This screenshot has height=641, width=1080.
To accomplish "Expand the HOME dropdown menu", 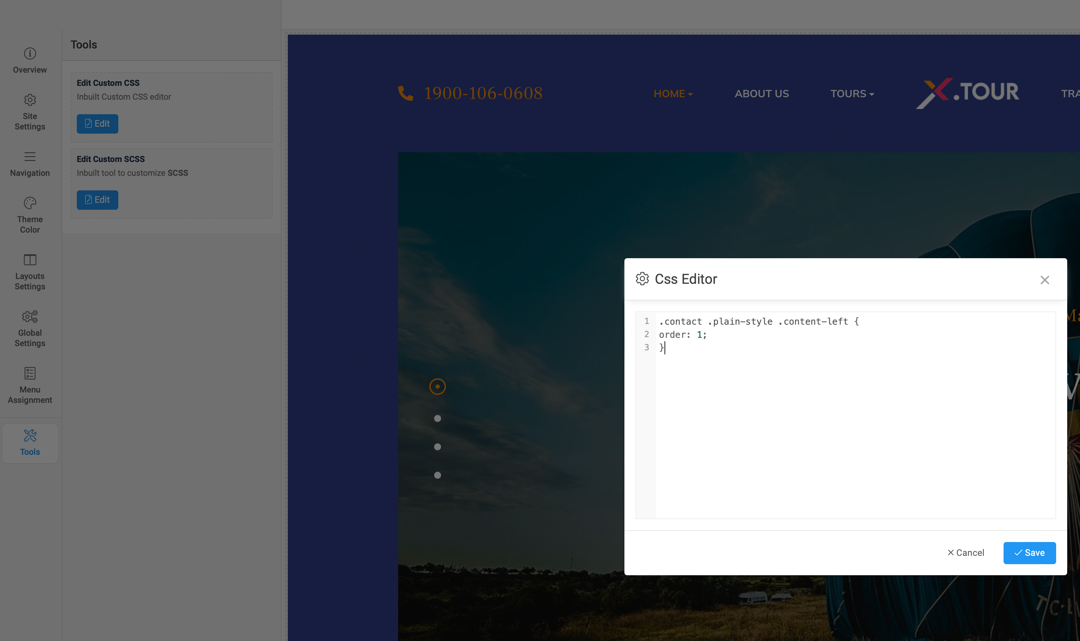I will tap(672, 94).
